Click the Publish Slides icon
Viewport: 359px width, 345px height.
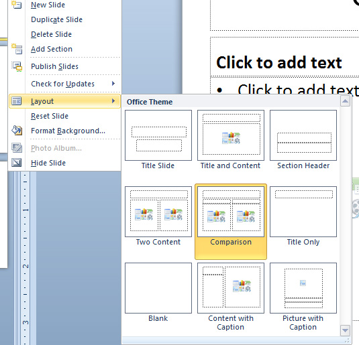point(17,66)
